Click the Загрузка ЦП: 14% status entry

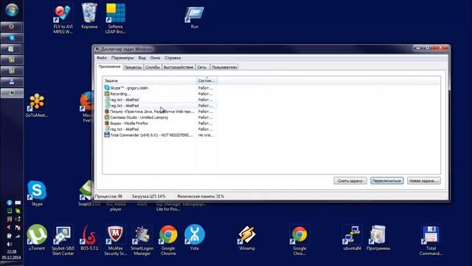click(x=149, y=197)
